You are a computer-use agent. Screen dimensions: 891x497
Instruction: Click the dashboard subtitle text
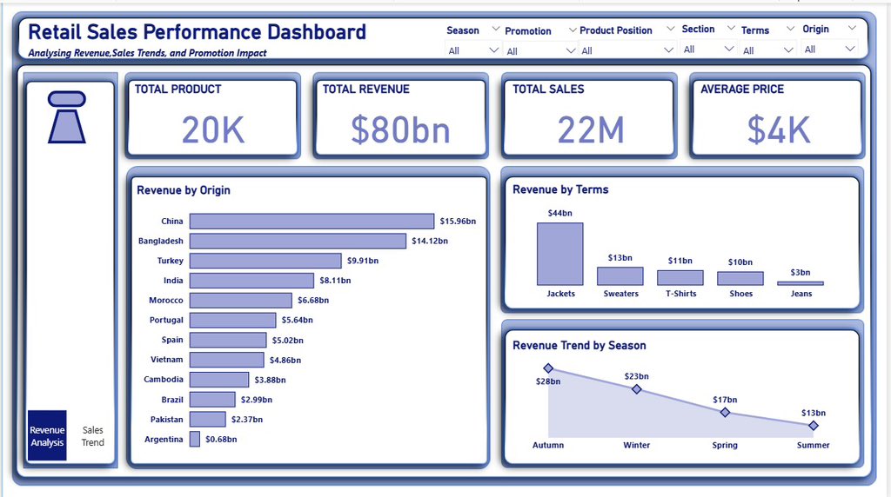(147, 53)
